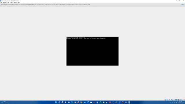The image size is (185, 104).
Task: Click the don't-show-again notification icon
Action: point(184,5)
